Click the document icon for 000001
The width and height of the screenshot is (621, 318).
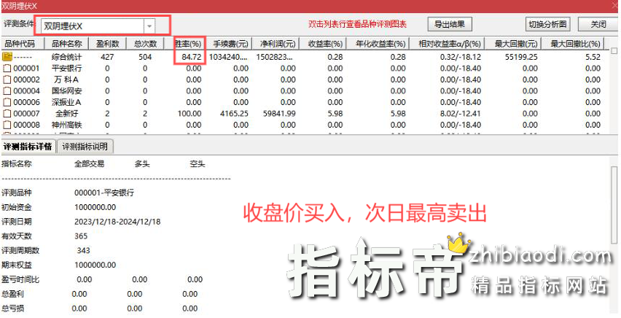[x=7, y=69]
